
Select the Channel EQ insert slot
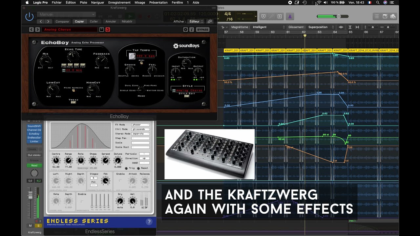tap(34, 130)
